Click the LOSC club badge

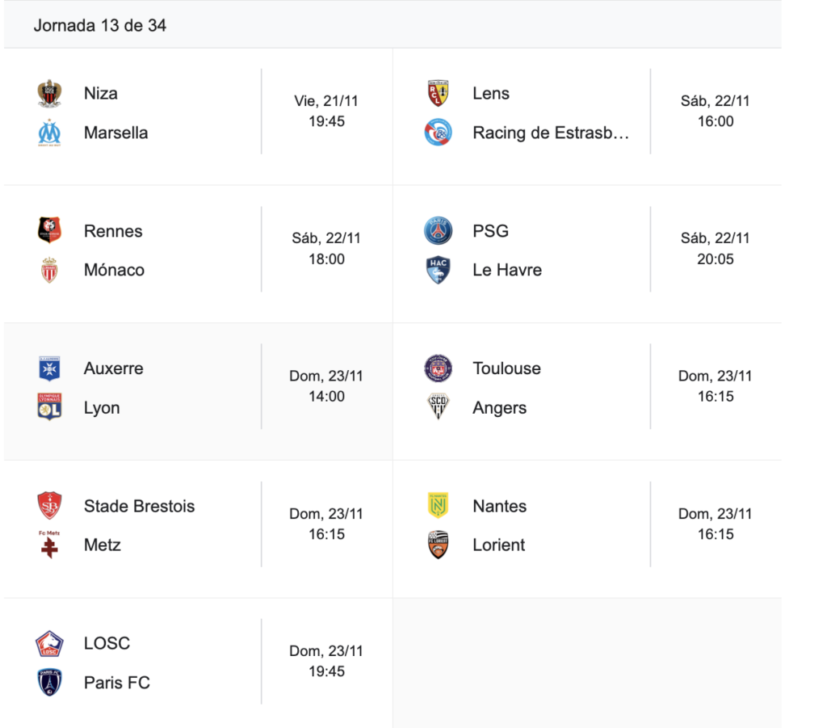click(50, 643)
